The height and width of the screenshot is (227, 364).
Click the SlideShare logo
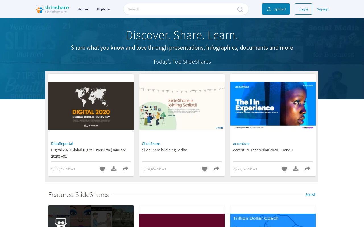coord(52,9)
